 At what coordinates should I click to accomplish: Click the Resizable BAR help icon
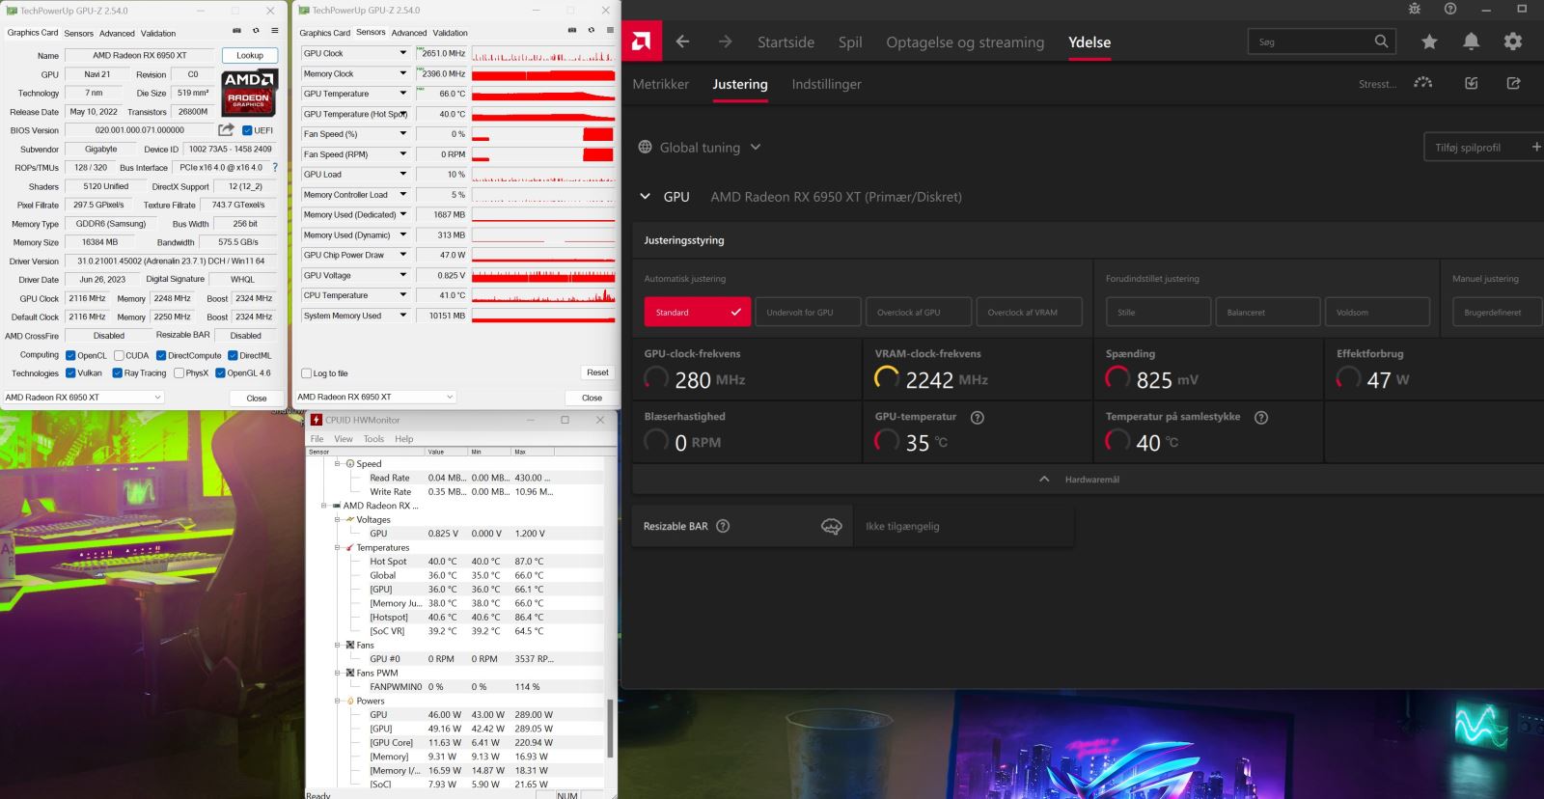pos(723,526)
